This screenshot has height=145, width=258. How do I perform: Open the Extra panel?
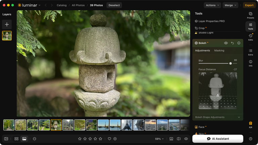click(x=250, y=52)
